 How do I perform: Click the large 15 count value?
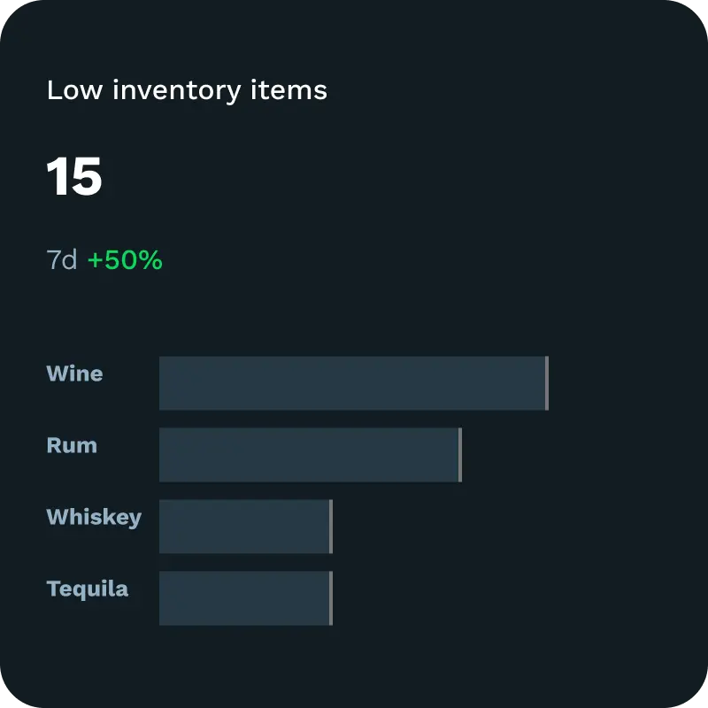(x=74, y=176)
